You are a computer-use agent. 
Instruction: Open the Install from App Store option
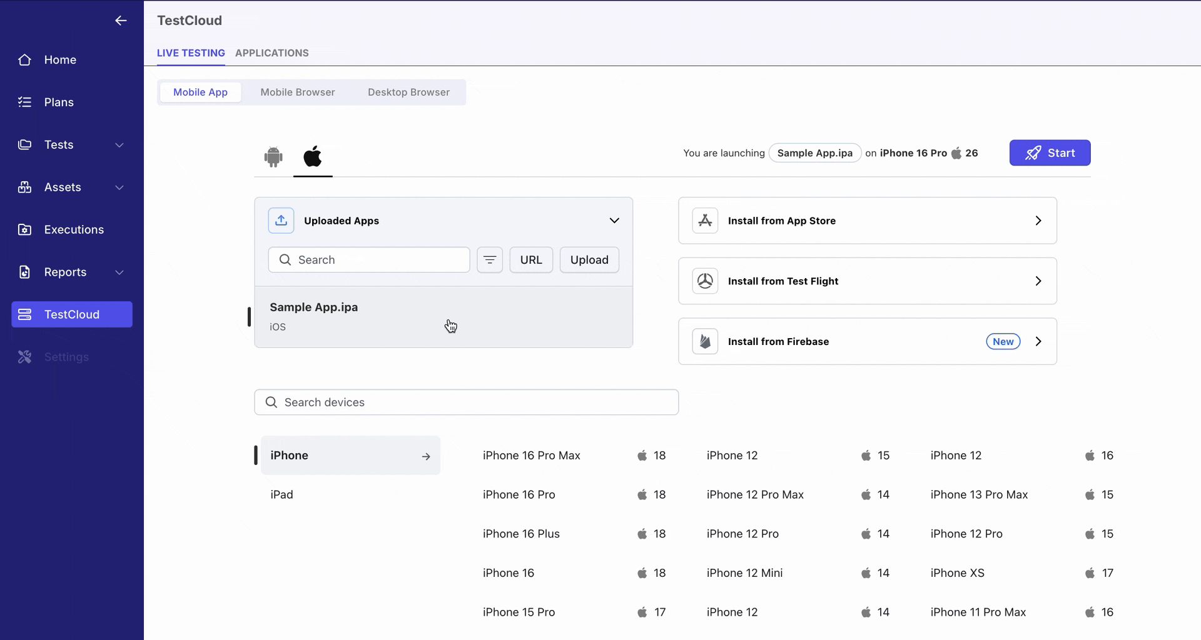[867, 221]
